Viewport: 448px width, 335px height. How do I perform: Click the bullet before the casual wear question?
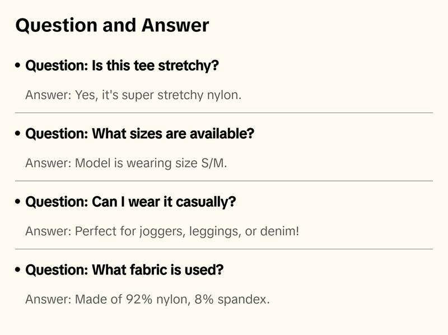(x=18, y=202)
